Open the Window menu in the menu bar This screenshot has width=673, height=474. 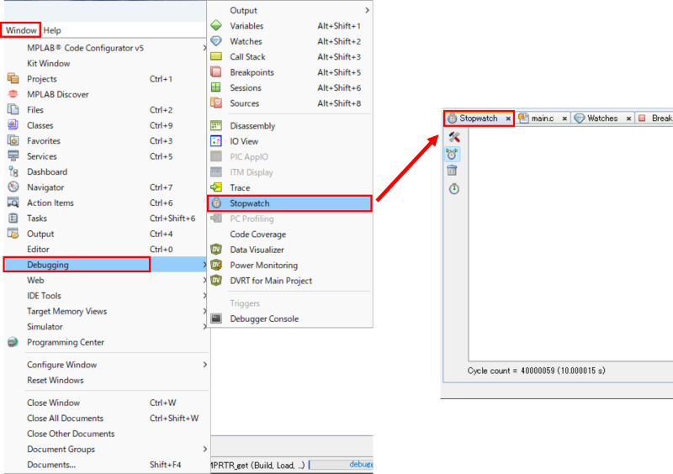pyautogui.click(x=21, y=30)
